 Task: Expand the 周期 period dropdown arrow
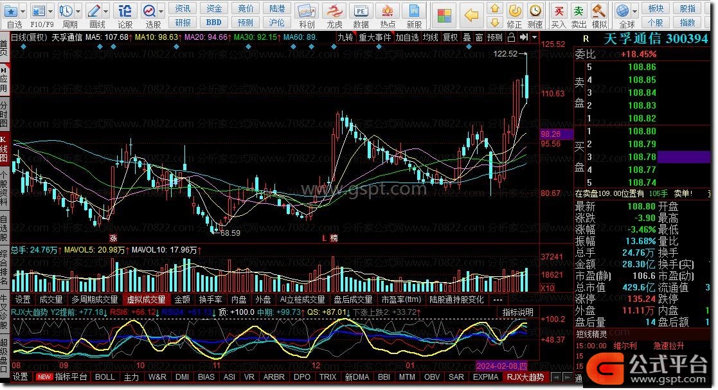[78, 11]
